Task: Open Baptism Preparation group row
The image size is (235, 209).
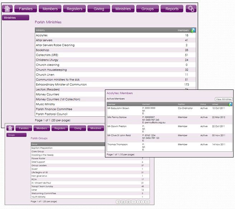Action: (x=68, y=148)
